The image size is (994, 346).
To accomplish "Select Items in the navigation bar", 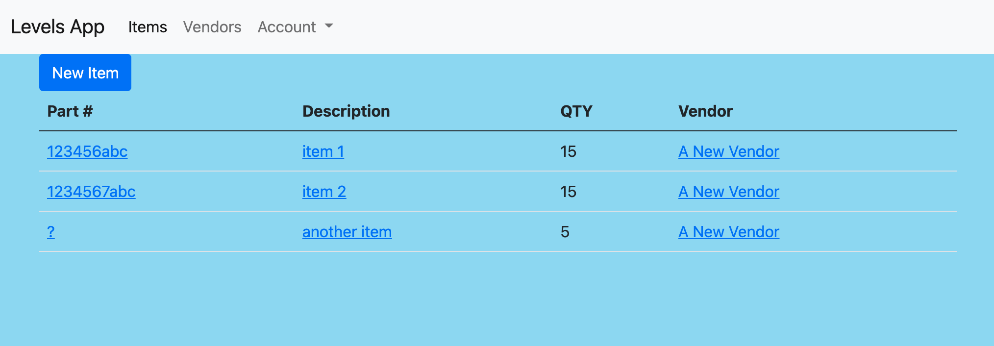I will tap(147, 27).
